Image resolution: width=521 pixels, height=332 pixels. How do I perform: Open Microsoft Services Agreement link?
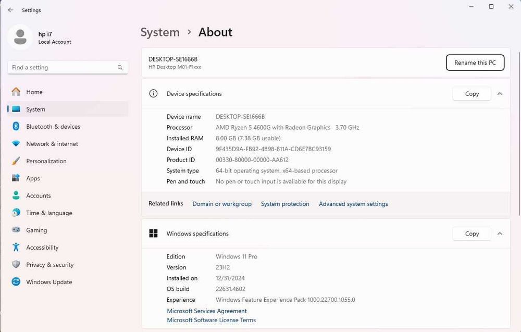pyautogui.click(x=207, y=311)
